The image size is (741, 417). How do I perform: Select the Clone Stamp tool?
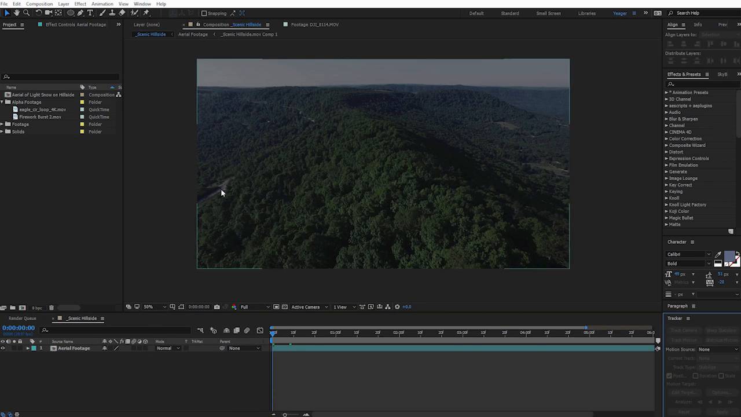click(112, 13)
